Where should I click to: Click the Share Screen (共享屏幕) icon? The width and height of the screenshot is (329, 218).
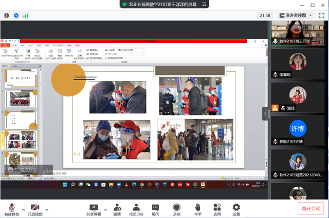click(94, 210)
